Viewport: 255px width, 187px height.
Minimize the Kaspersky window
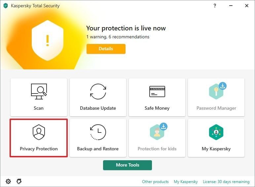click(231, 6)
